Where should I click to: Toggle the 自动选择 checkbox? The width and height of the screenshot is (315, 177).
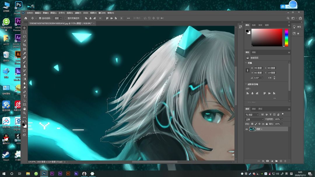pos(40,18)
